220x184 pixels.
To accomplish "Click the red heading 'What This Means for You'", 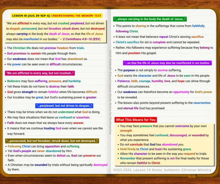I will click(x=136, y=120).
